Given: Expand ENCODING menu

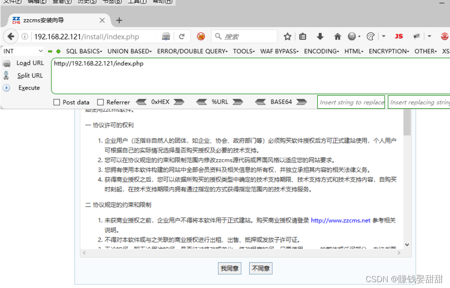Looking at the screenshot, I should (x=322, y=51).
